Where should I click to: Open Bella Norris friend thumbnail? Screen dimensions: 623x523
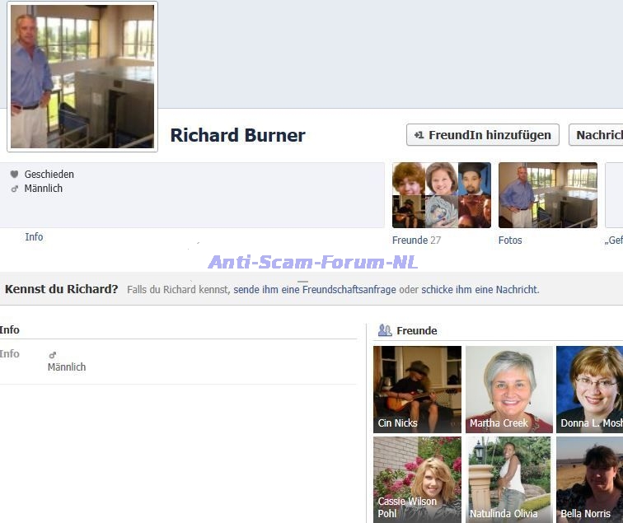point(589,479)
